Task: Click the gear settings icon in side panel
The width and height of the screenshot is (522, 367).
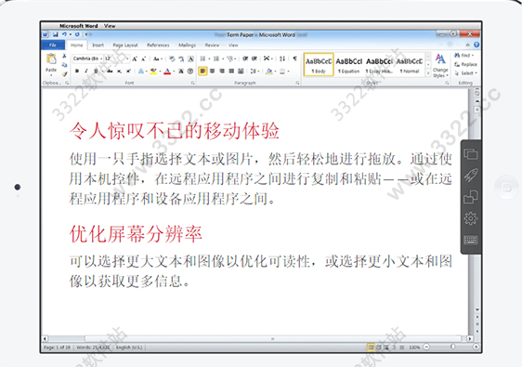Action: coord(470,218)
